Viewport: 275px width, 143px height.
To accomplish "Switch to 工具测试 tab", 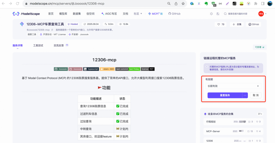I will pyautogui.click(x=38, y=45).
